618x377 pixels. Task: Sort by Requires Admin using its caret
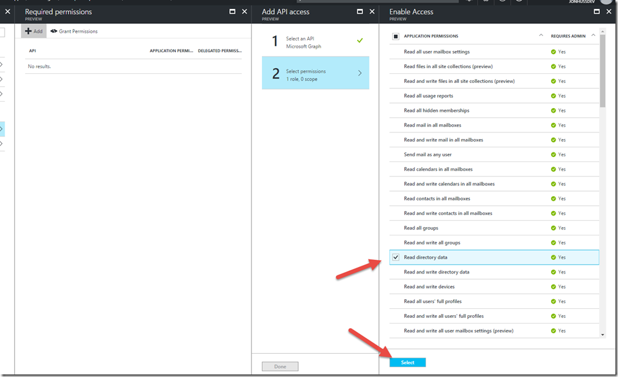point(593,35)
